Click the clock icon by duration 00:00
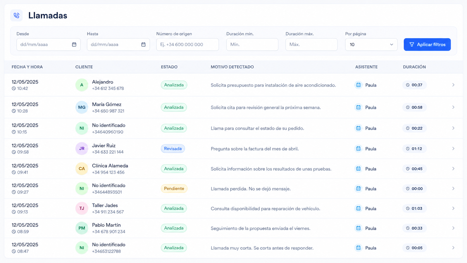The height and width of the screenshot is (263, 467). (408, 189)
